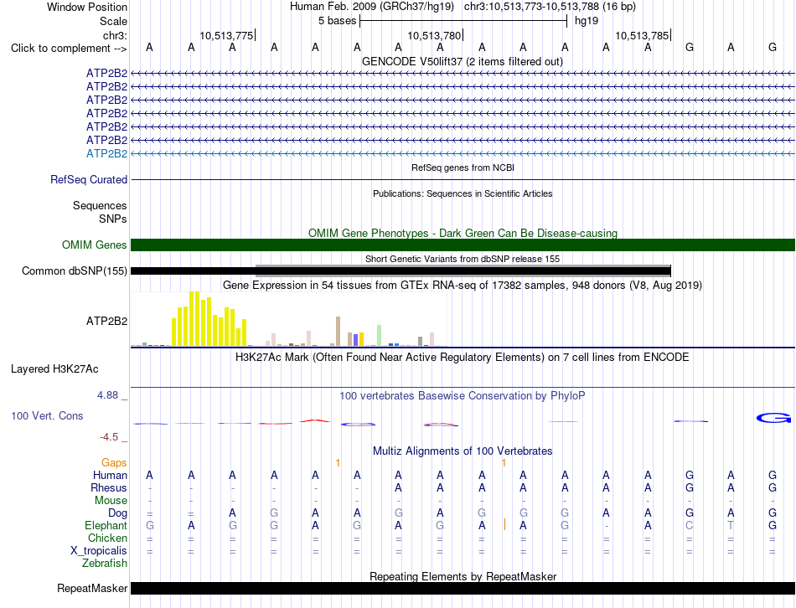Open 'Publications: Sequences in Scientific Articles' title
Image resolution: width=796 pixels, height=608 pixels.
click(463, 193)
